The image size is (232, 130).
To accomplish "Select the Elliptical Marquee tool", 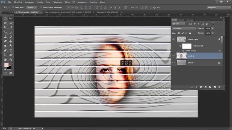I will pyautogui.click(x=5, y=18).
